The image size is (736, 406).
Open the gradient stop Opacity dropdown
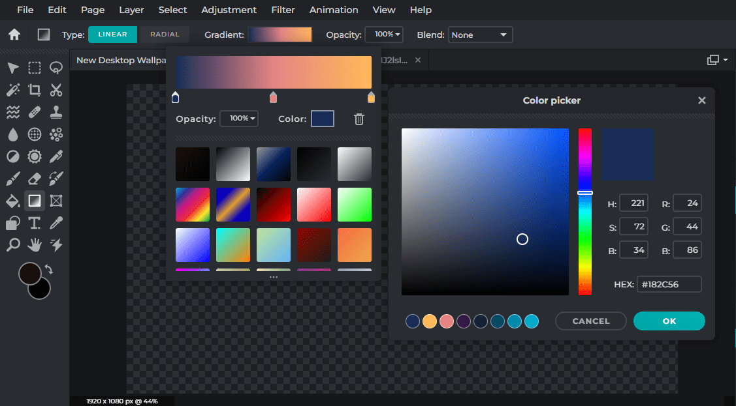239,119
